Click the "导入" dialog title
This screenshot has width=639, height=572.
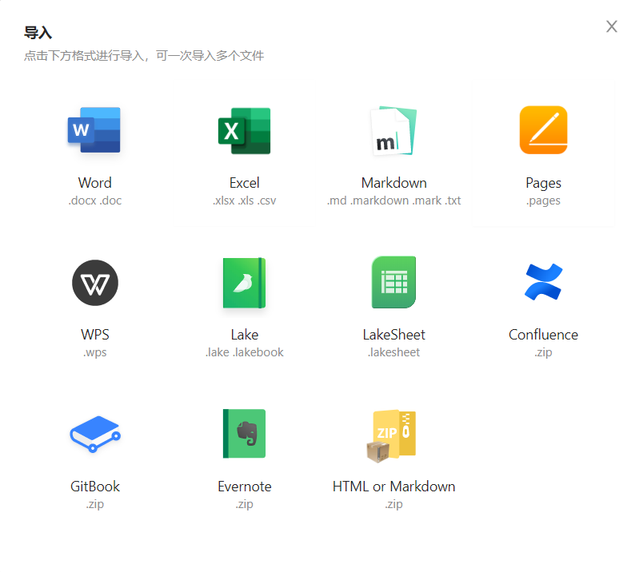point(38,33)
